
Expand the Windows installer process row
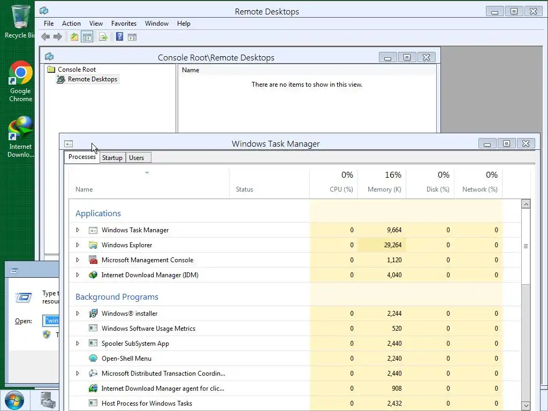(78, 314)
